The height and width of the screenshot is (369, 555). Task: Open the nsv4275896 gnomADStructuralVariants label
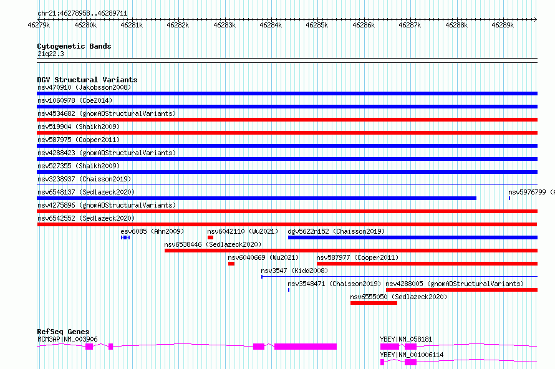click(107, 205)
